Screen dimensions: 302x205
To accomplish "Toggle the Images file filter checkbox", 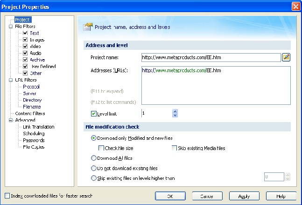I will (x=26, y=40).
